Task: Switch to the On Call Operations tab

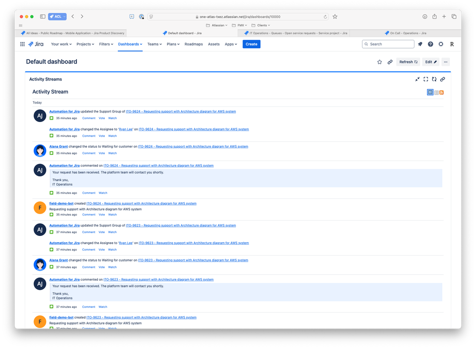Action: pos(405,33)
